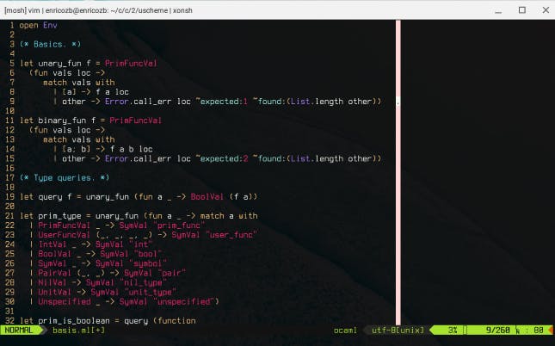Screen dimensions: 555x346
Task: Click 'let query f' on line 19
Action: (x=46, y=197)
